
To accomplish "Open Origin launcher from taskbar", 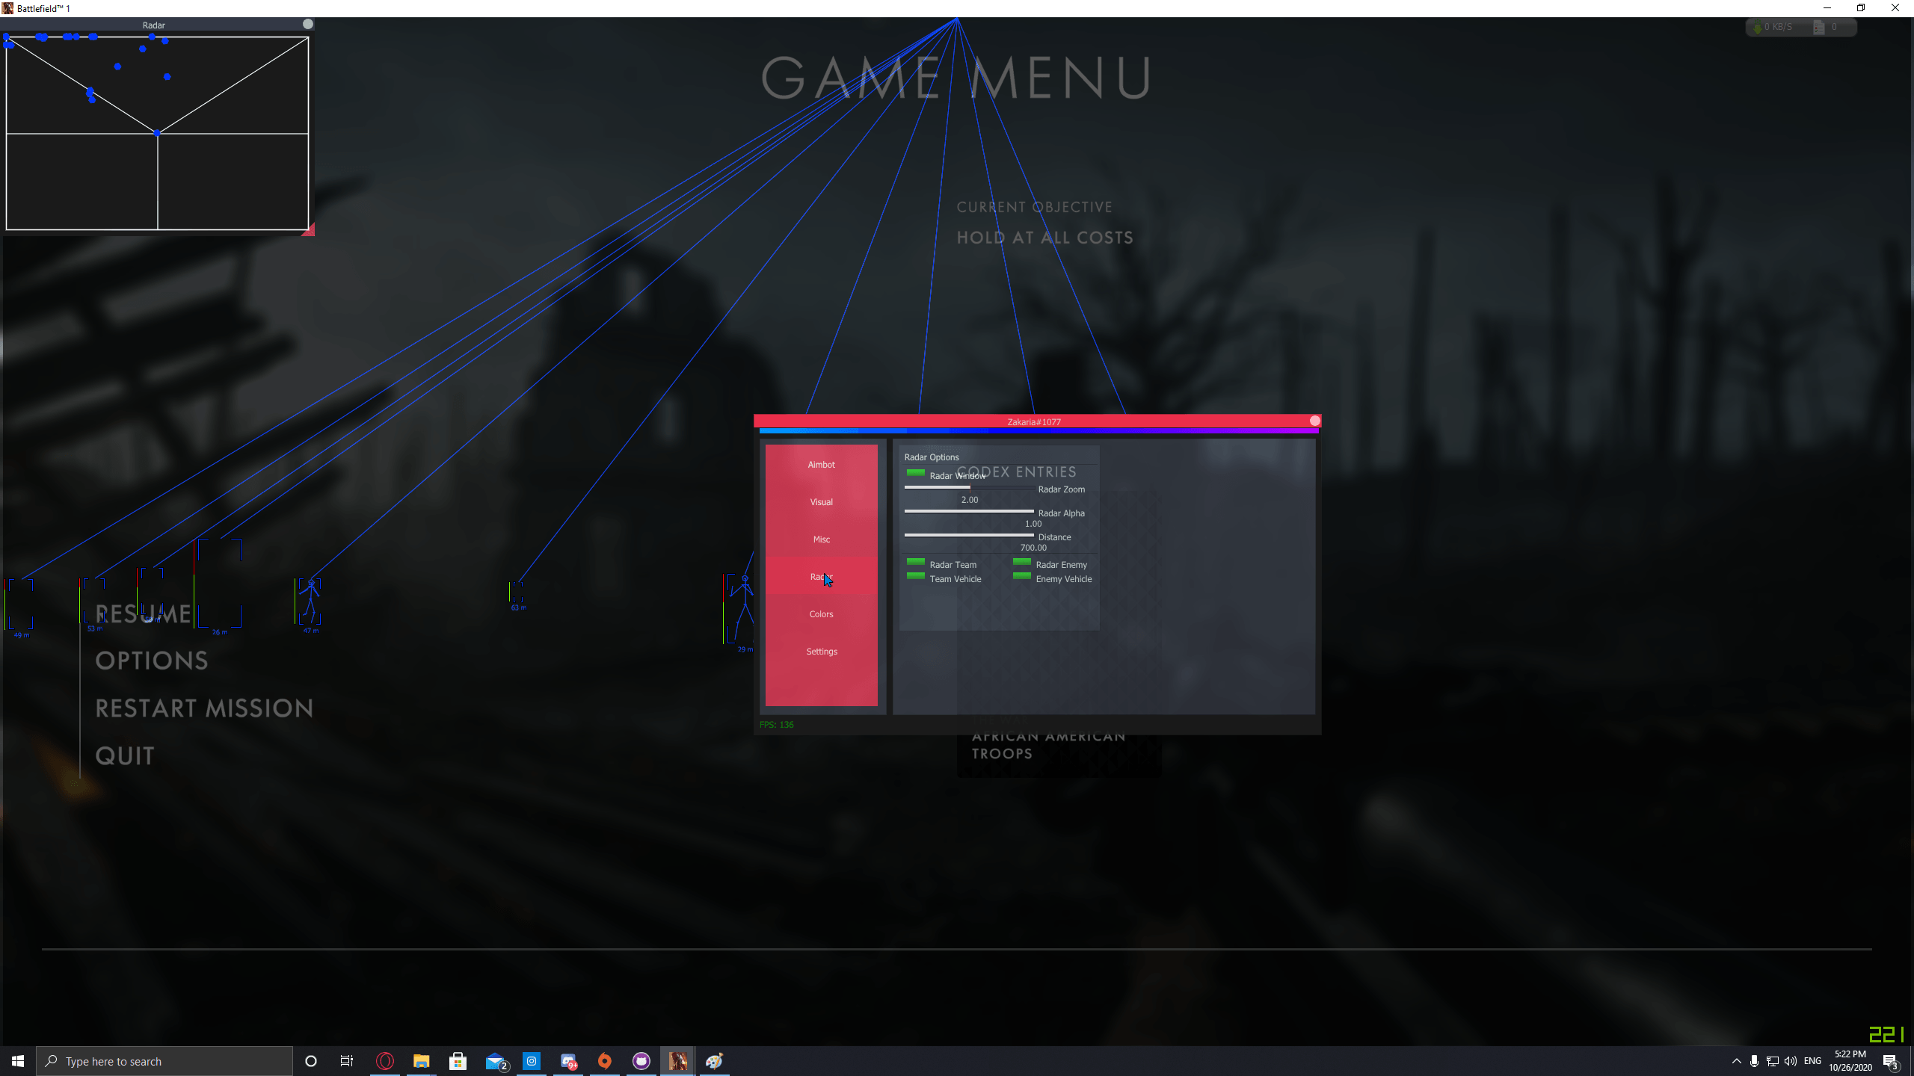I will click(x=605, y=1061).
